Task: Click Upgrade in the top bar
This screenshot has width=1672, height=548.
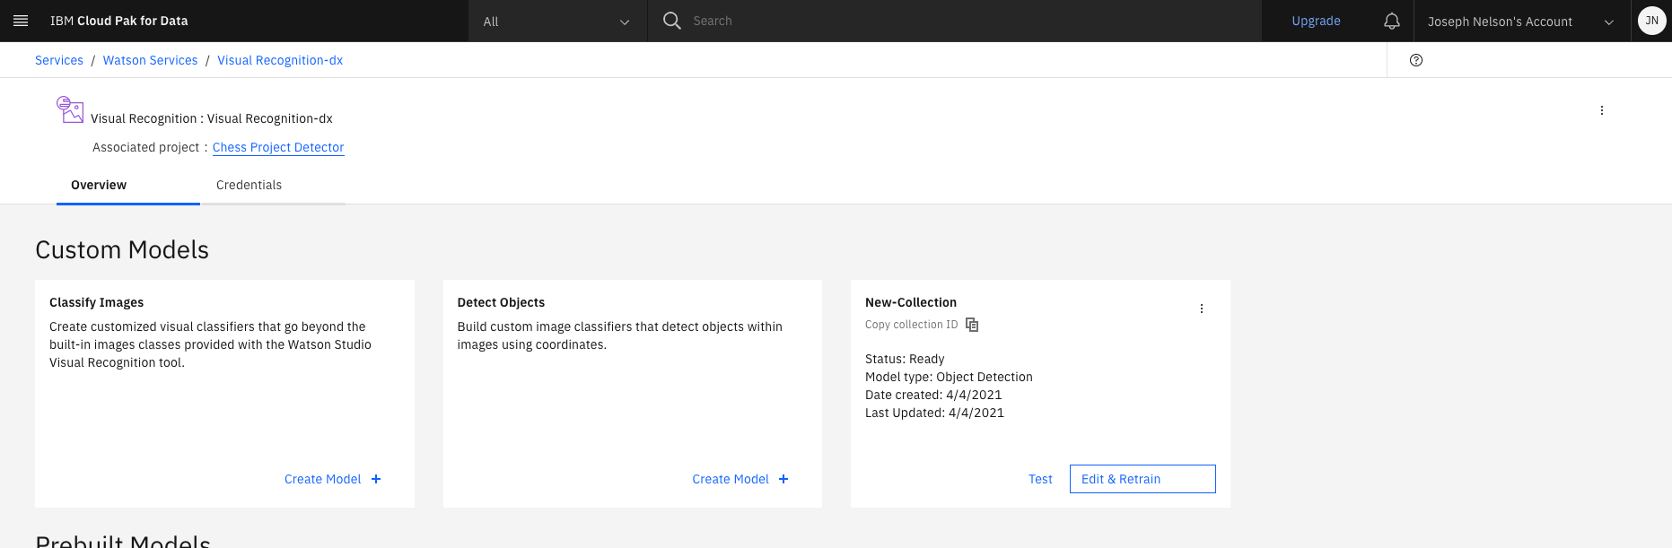Action: 1316,21
